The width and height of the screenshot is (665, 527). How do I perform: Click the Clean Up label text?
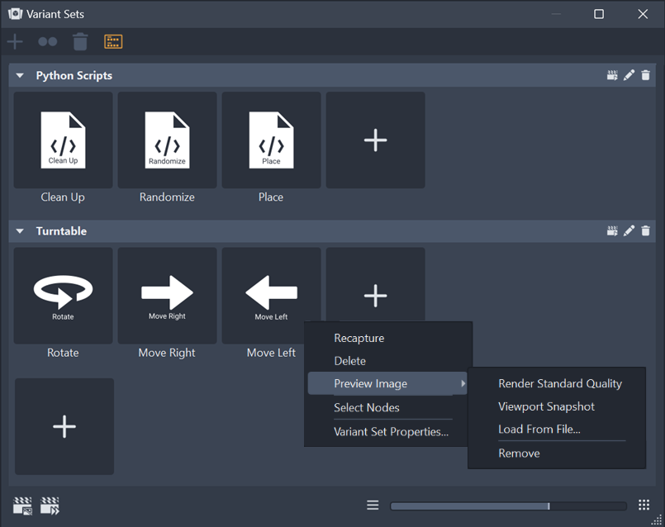click(63, 197)
